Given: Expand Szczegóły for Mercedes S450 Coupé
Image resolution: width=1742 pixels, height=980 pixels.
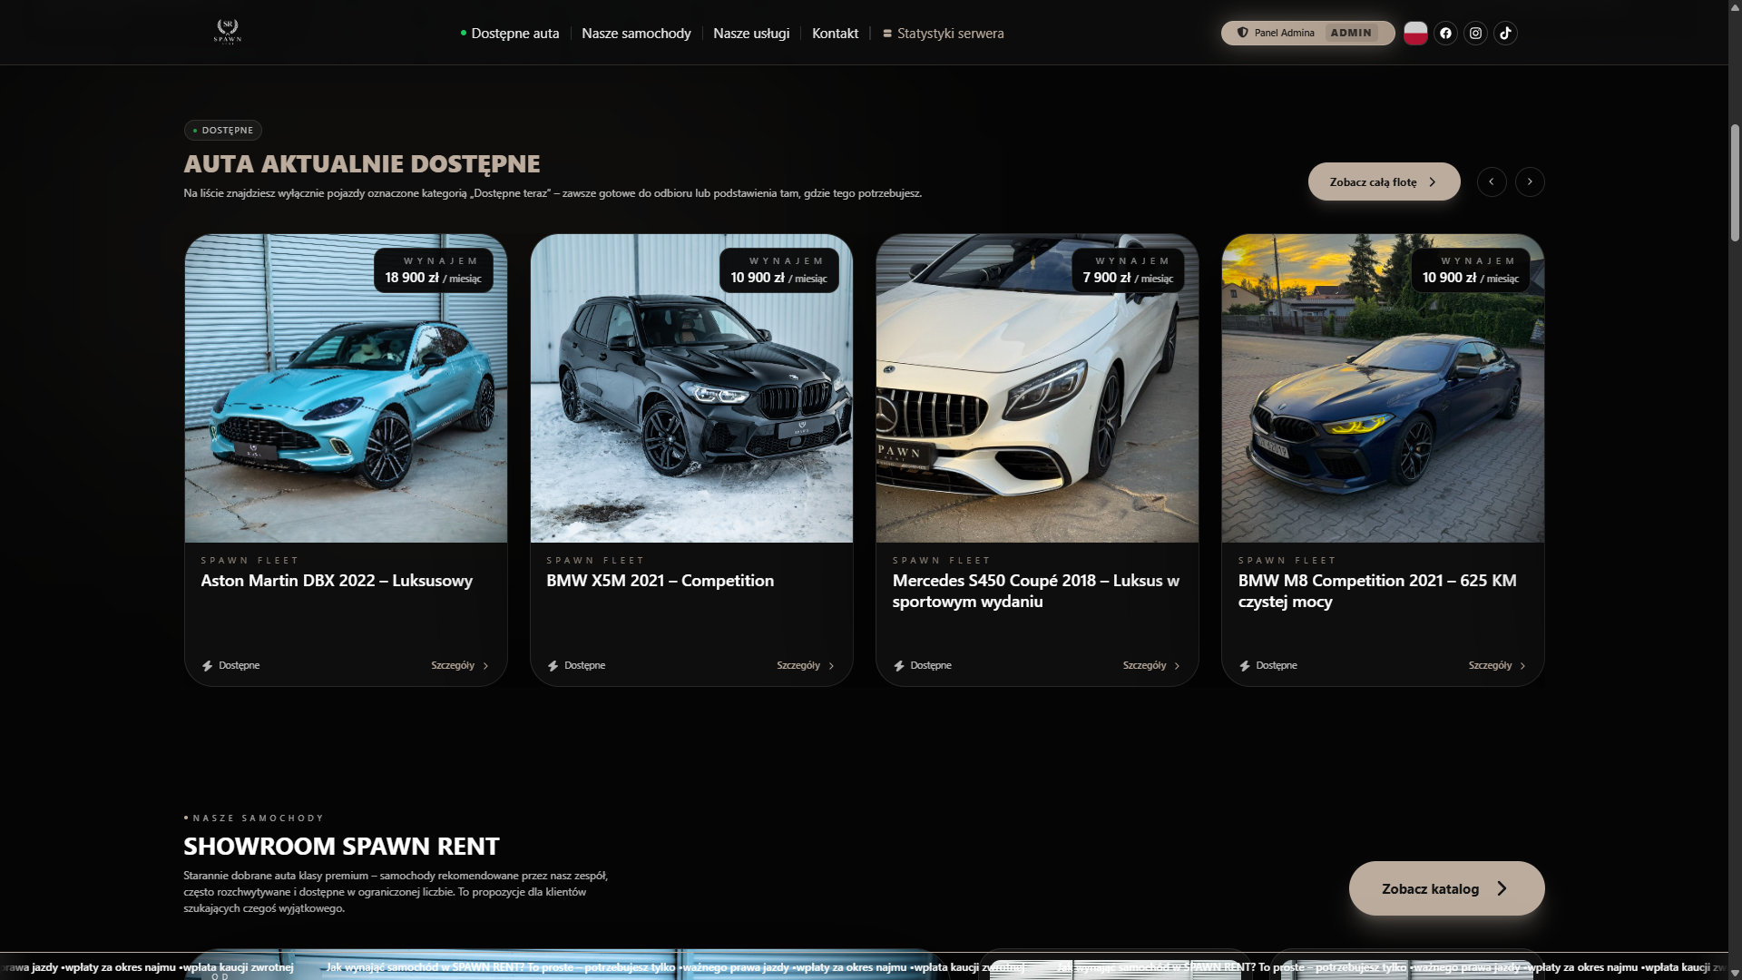Looking at the screenshot, I should point(1151,666).
